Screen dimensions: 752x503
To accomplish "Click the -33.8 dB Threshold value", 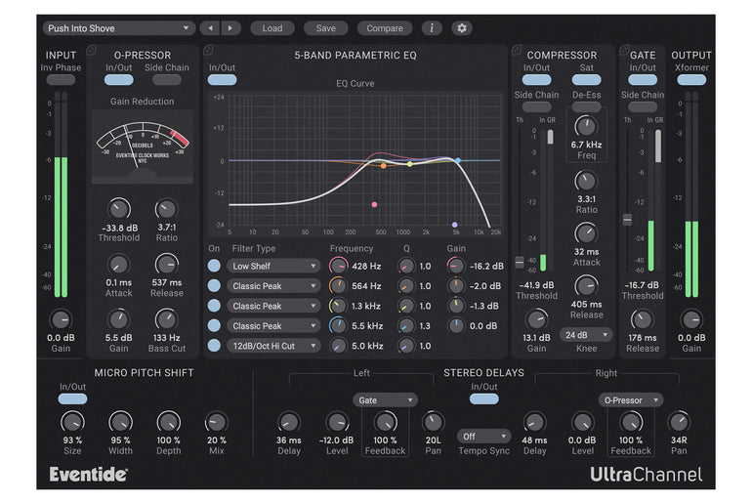I will [119, 229].
